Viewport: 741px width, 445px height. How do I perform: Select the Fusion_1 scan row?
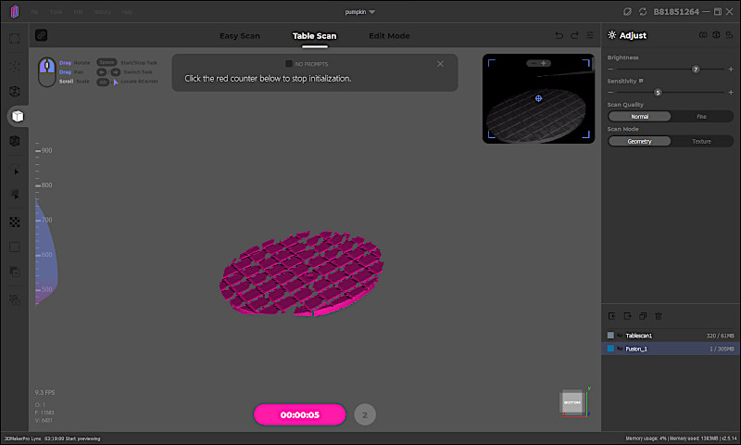click(670, 349)
